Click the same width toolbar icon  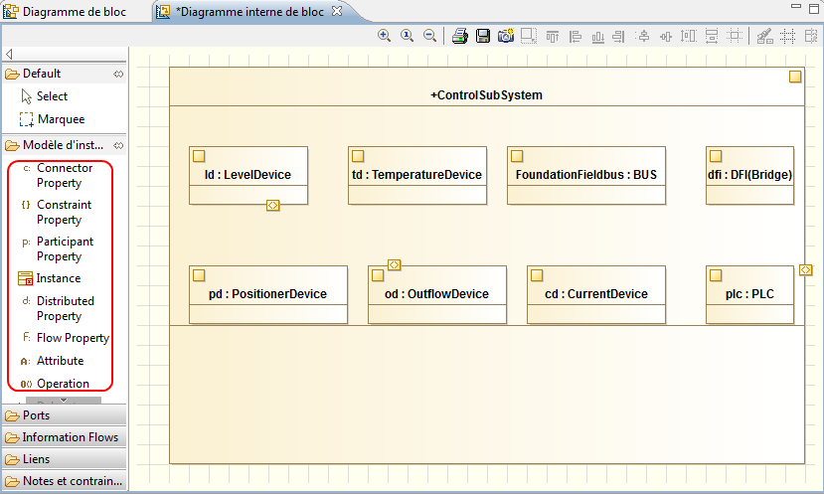pos(712,36)
